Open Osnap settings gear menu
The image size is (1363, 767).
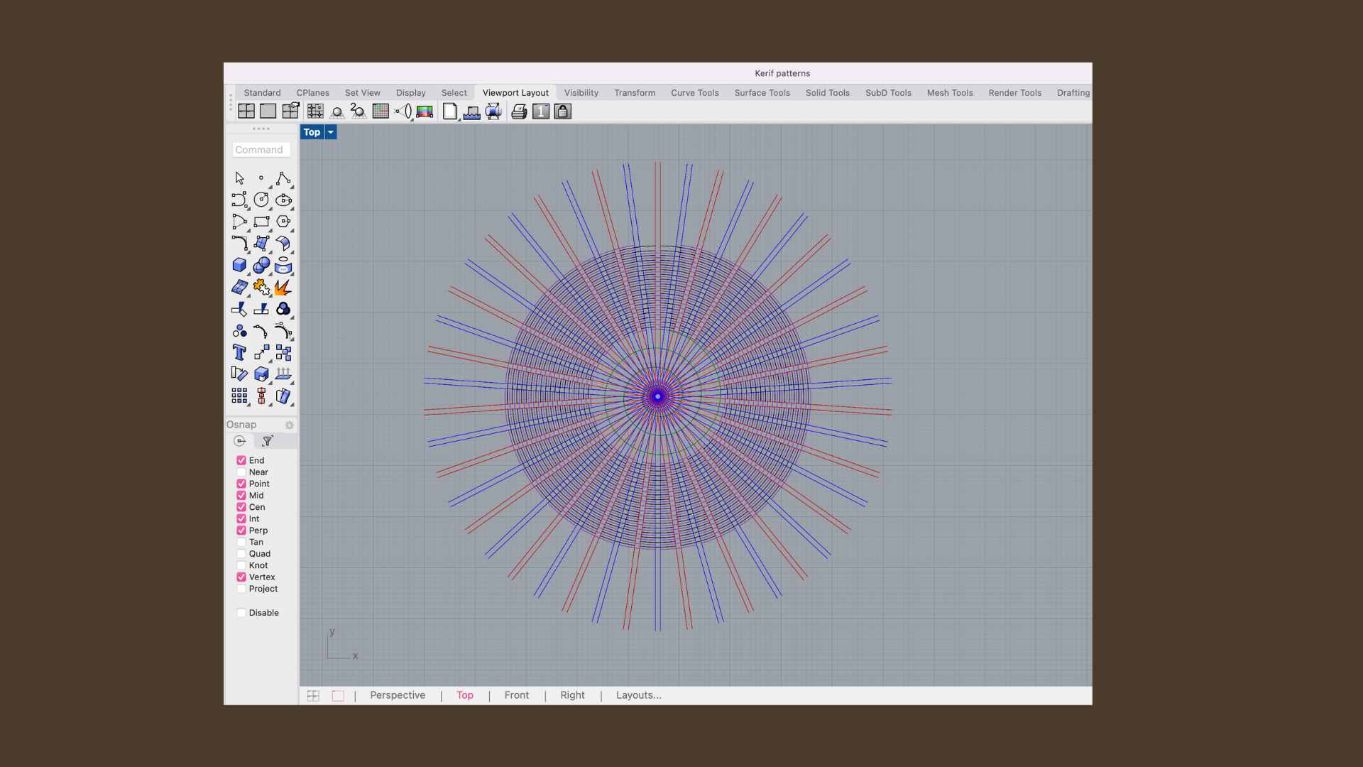pos(290,425)
